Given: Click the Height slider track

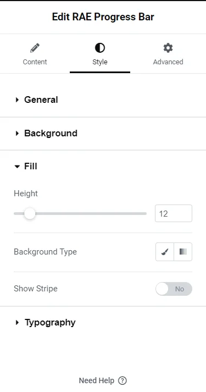Looking at the screenshot, I should pyautogui.click(x=80, y=213).
